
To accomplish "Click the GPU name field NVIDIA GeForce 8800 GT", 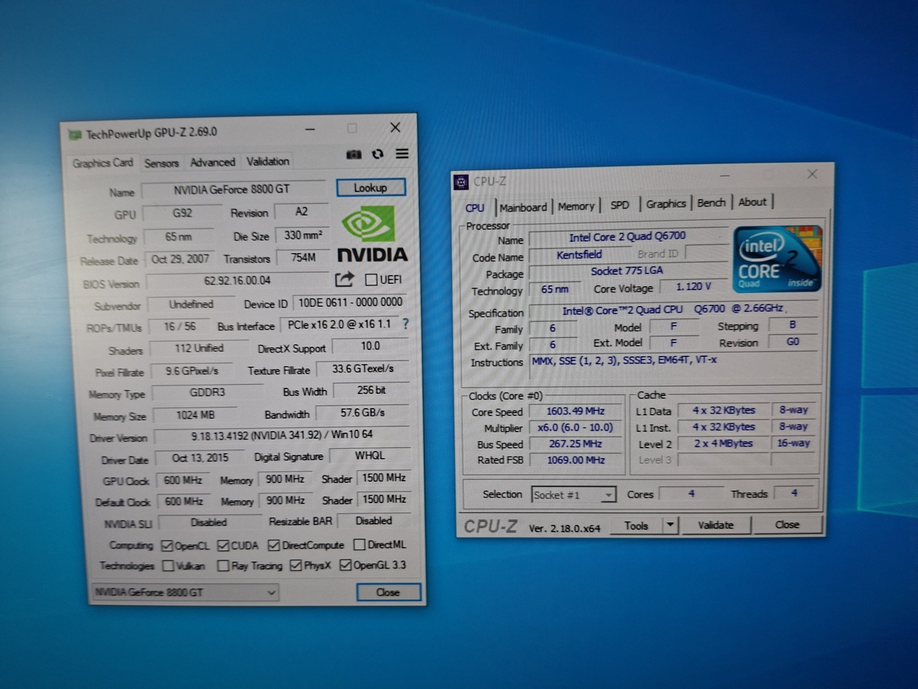I will [x=233, y=190].
